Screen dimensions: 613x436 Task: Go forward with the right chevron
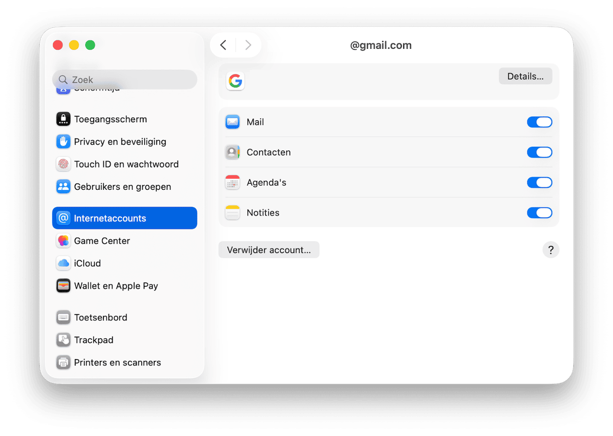248,45
